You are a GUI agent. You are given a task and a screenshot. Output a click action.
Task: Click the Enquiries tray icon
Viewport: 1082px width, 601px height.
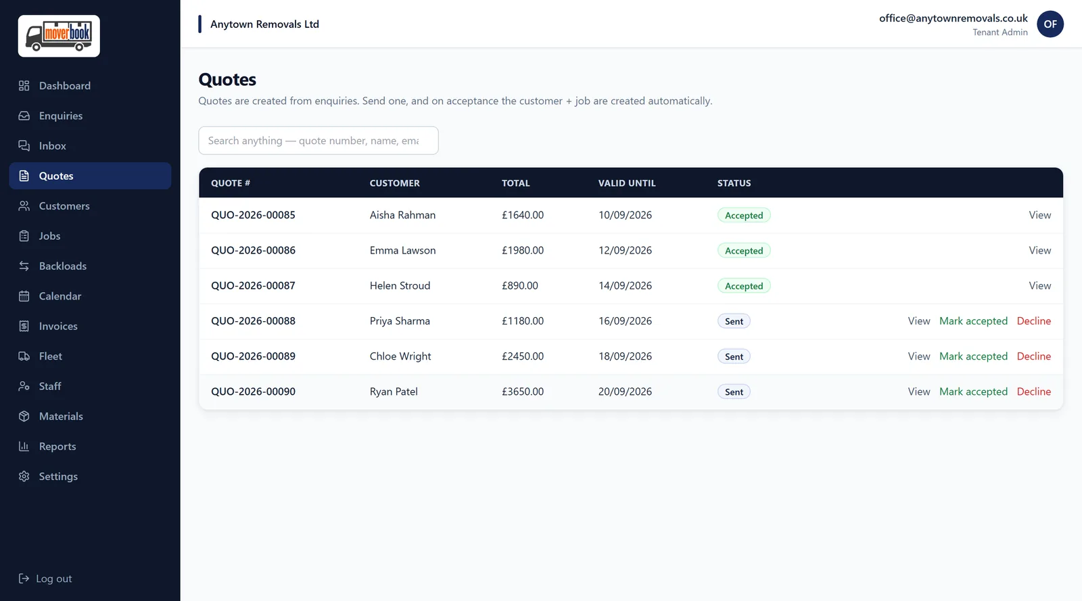[24, 116]
